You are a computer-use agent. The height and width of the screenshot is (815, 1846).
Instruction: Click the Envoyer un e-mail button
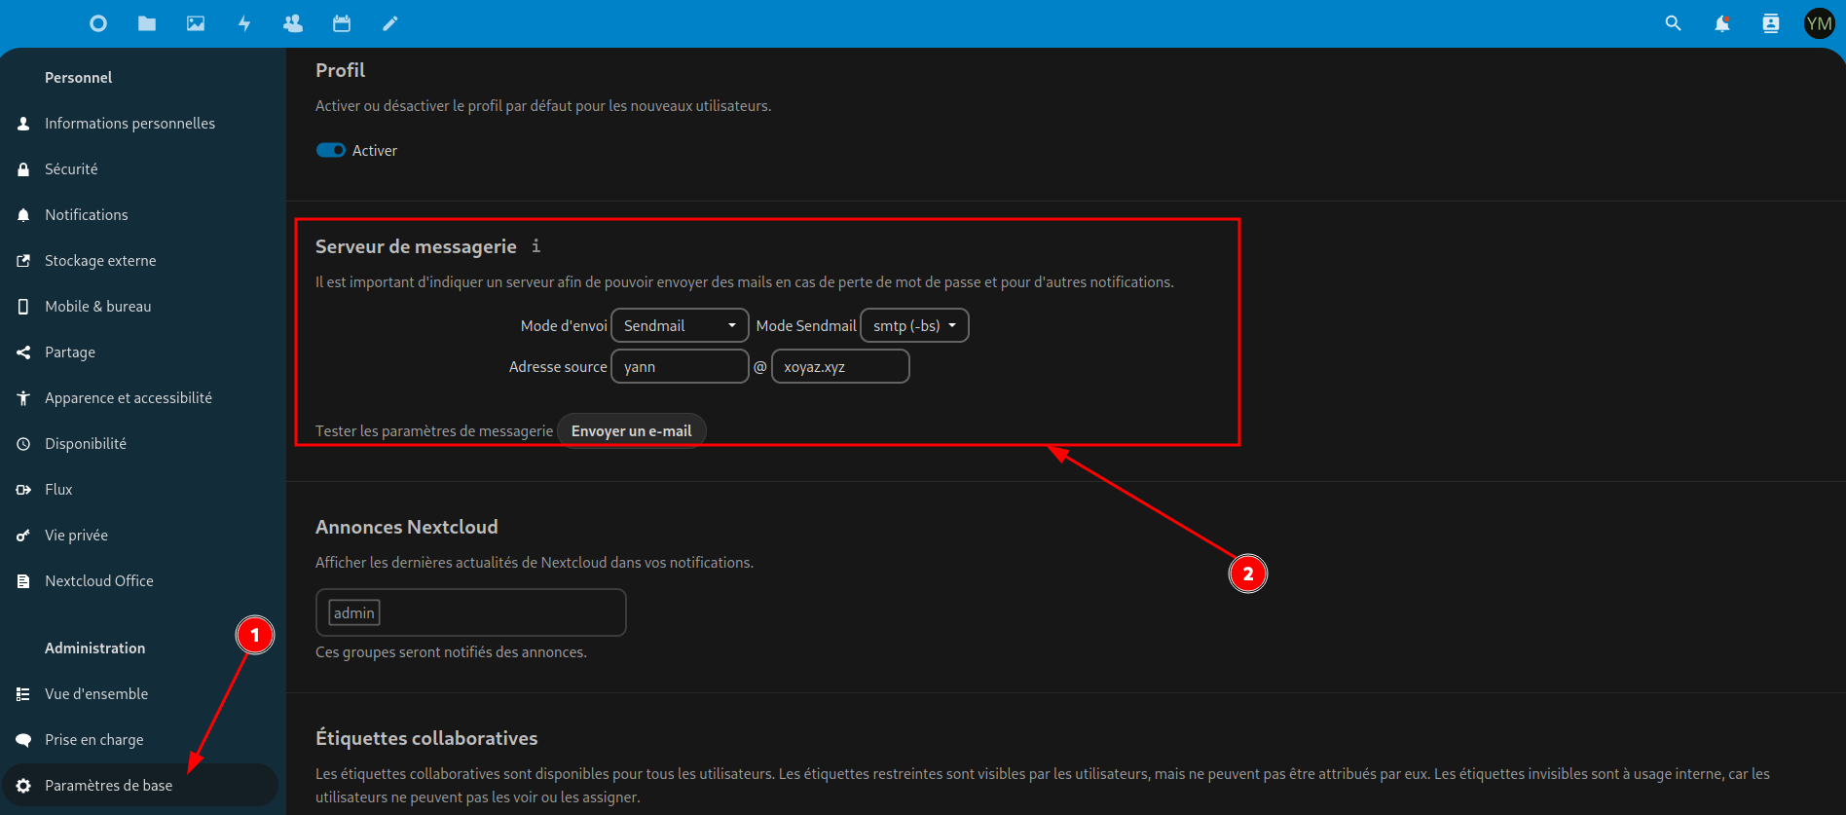coord(631,430)
